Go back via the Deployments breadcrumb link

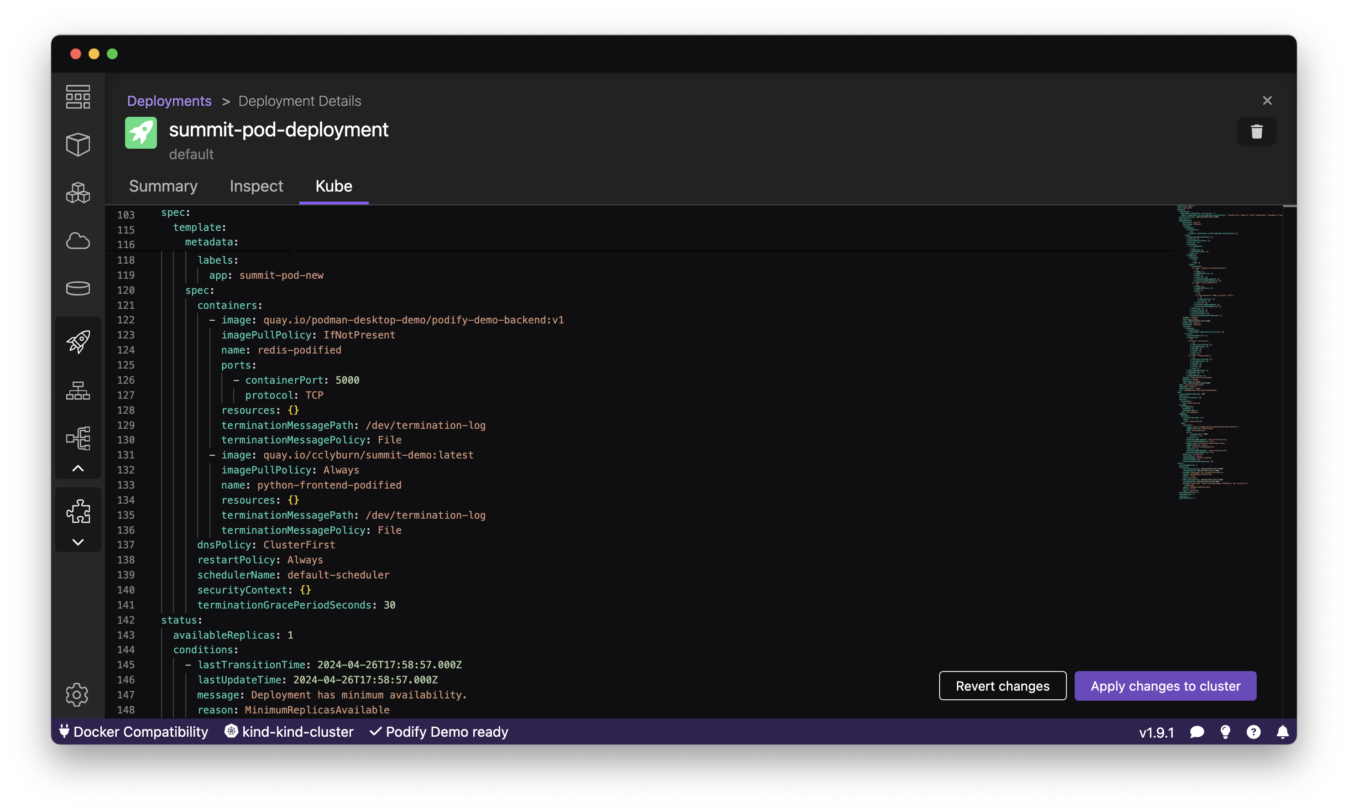pos(169,101)
